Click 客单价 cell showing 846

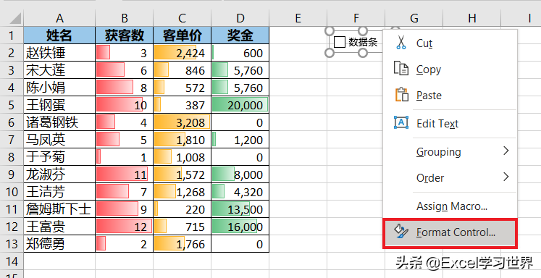pyautogui.click(x=183, y=70)
